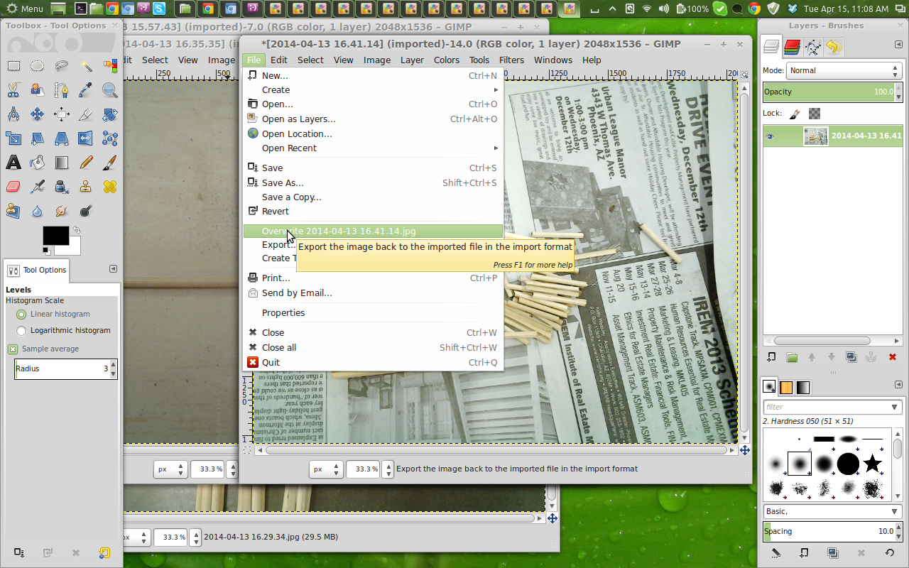Refresh brushes button
This screenshot has width=909, height=568.
pyautogui.click(x=890, y=552)
